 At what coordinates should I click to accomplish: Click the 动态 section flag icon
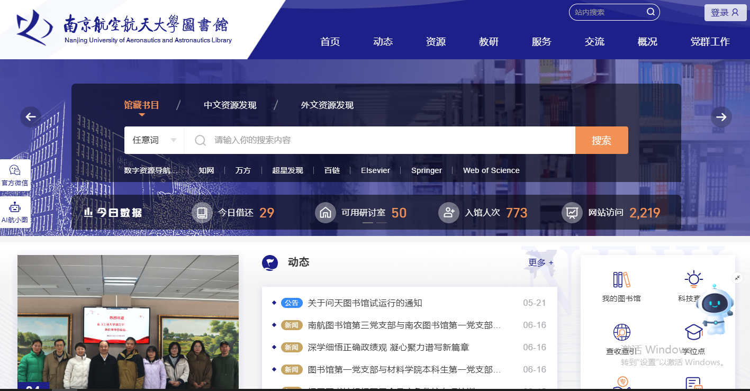(x=270, y=262)
